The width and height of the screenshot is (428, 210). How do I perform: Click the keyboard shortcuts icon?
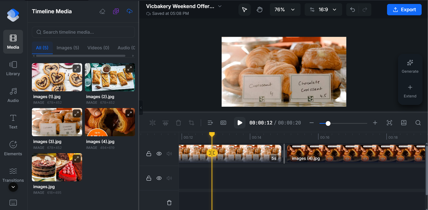13,202
